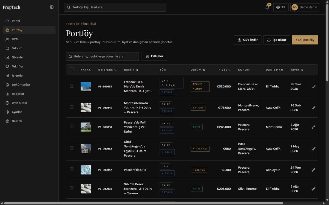The height and width of the screenshot is (205, 329).
Task: Tick the checkbox for PE-000038
Action: 72,127
